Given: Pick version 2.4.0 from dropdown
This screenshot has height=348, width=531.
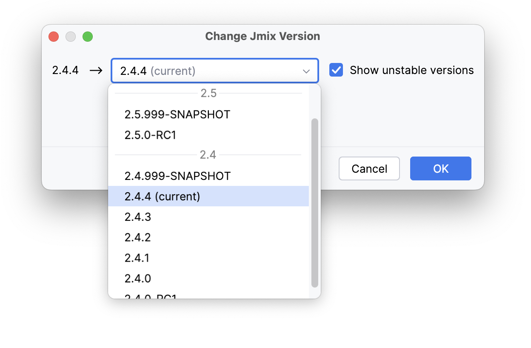Looking at the screenshot, I should point(138,278).
